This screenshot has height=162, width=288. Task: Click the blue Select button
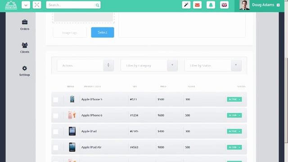(103, 32)
